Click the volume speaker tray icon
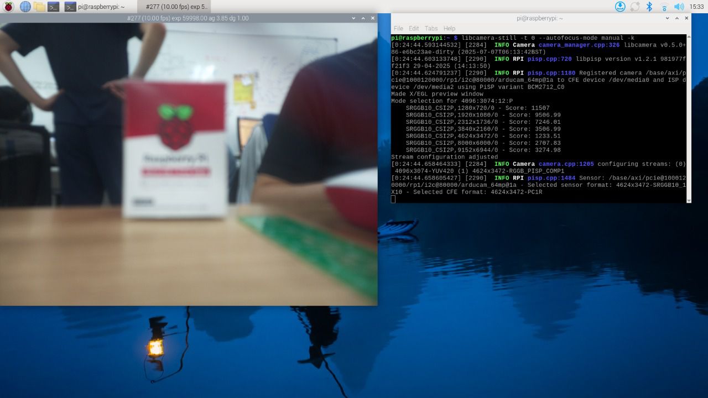The height and width of the screenshot is (398, 708). coord(679,7)
